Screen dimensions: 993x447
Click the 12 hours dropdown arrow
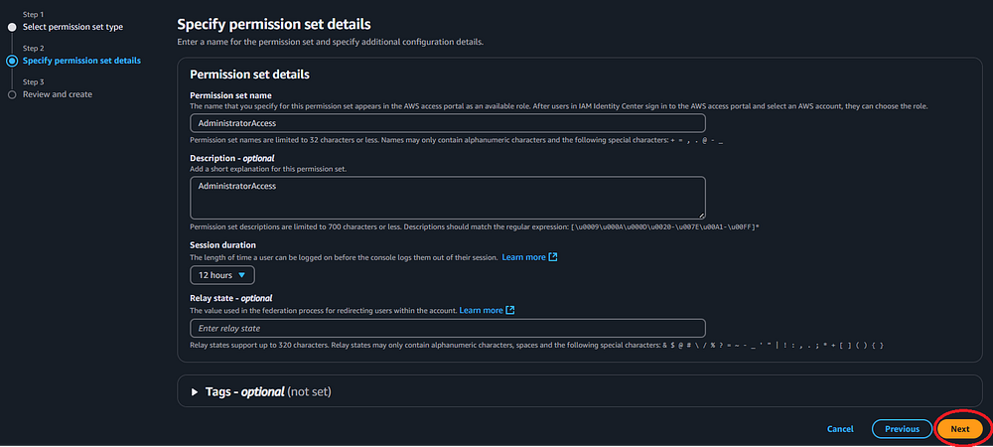pos(241,274)
